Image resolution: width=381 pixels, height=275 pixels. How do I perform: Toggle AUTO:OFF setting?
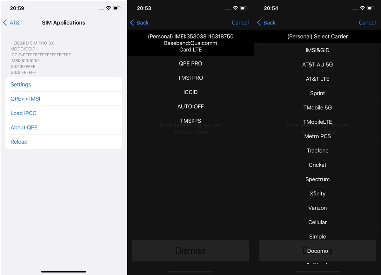tap(190, 107)
